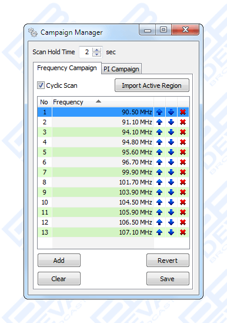Move 90.50 MHz entry down
This screenshot has height=323, width=227.
171,112
